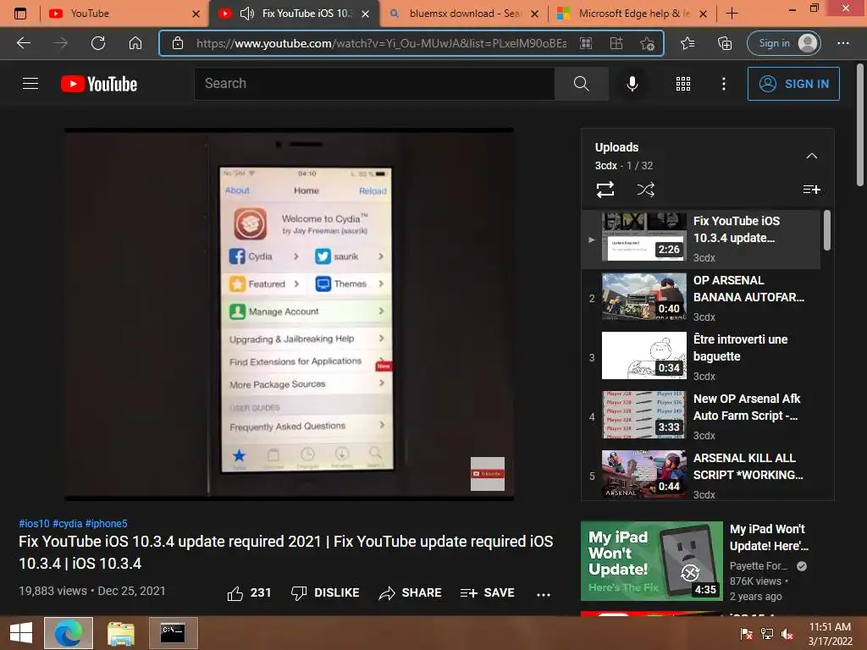Dislike this video

coord(325,593)
